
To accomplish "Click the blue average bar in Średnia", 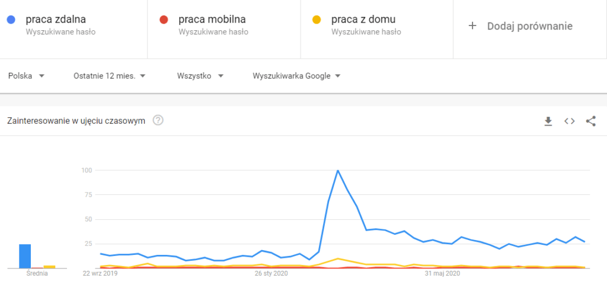I will [25, 256].
